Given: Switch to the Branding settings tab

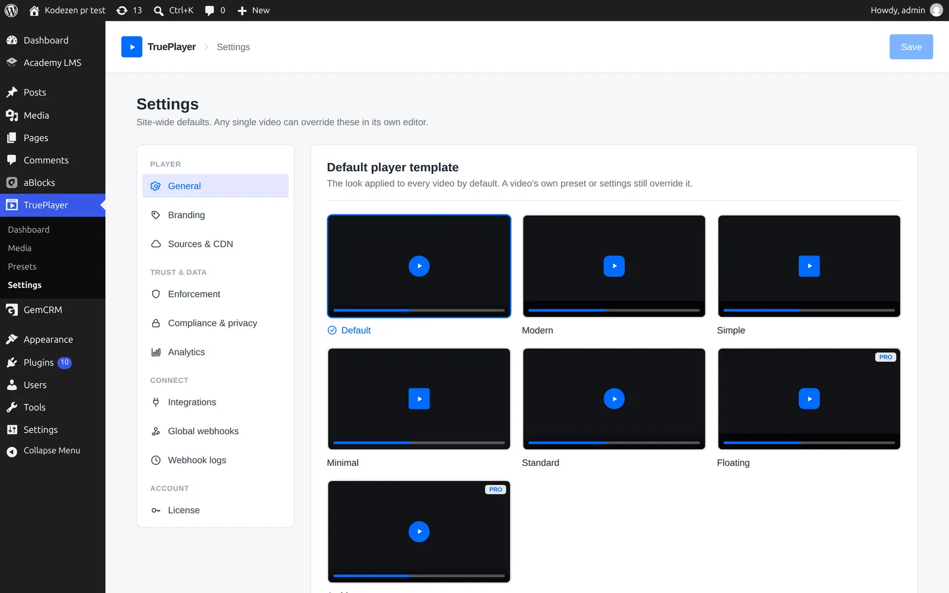Looking at the screenshot, I should click(215, 215).
